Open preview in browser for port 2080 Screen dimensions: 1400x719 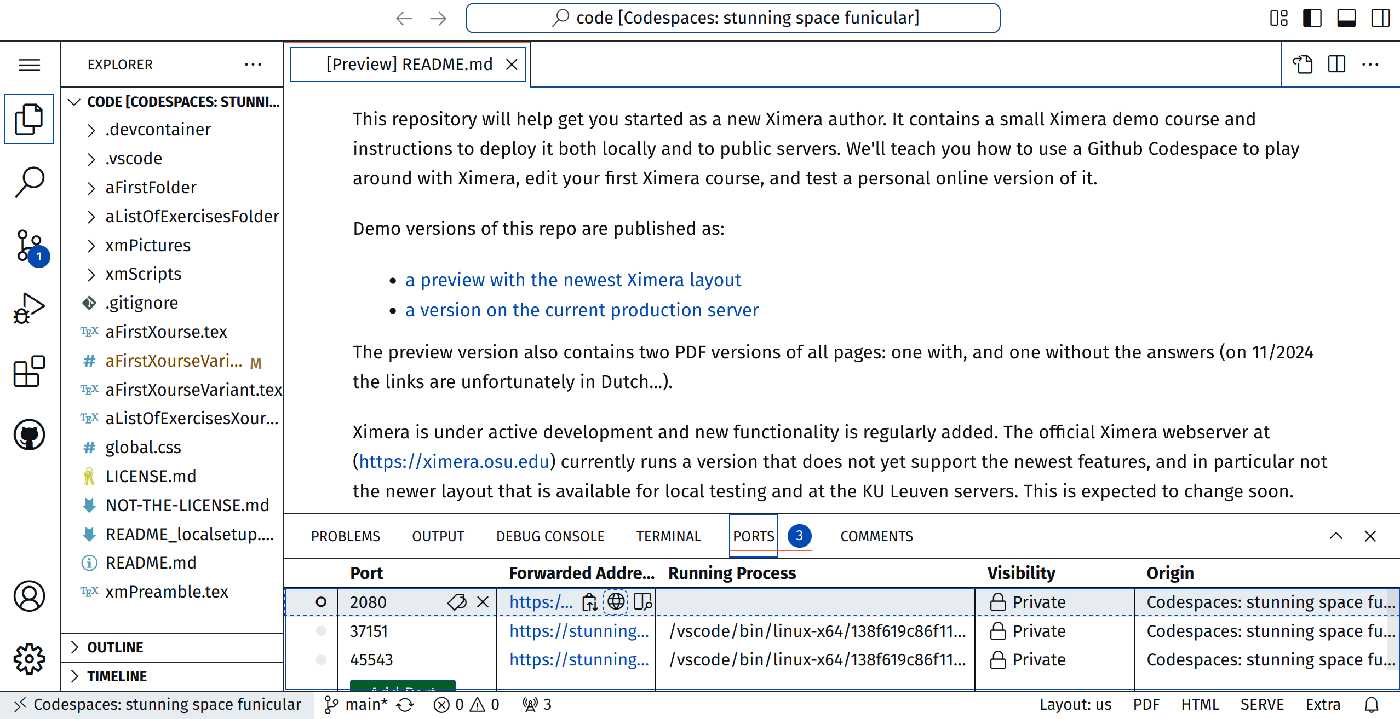[x=616, y=602]
